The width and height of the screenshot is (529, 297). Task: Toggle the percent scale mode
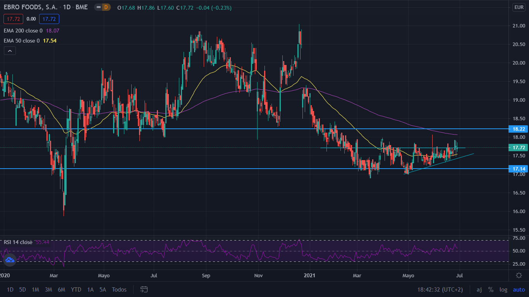pos(491,289)
